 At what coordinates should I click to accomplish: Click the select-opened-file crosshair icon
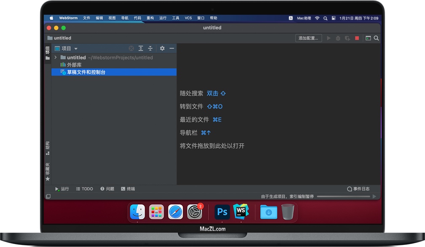[x=131, y=48]
